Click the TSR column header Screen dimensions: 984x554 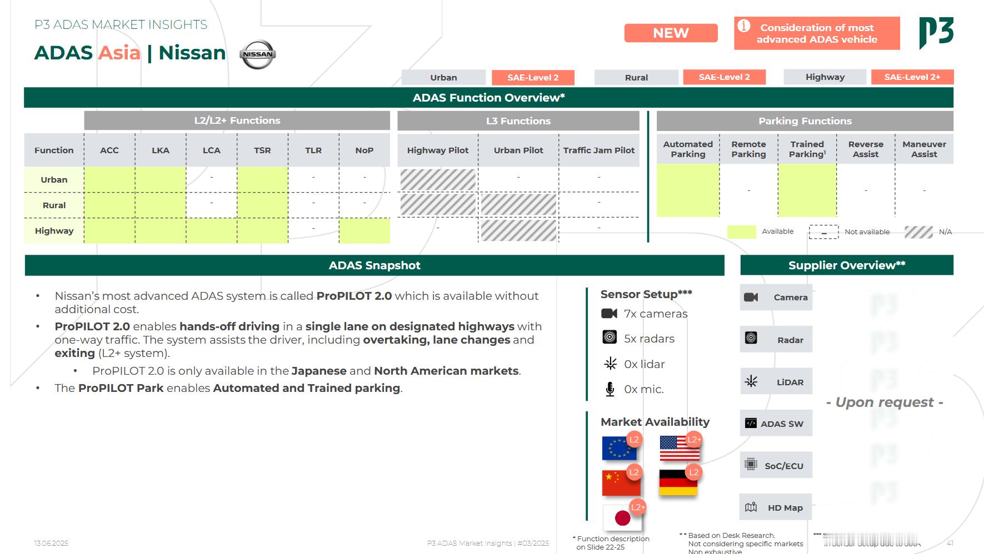pos(262,150)
